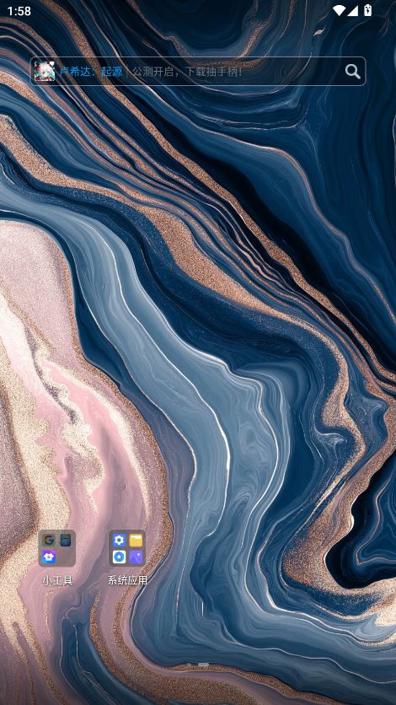
Task: Tap the 系统应用 folder label
Action: (x=127, y=580)
